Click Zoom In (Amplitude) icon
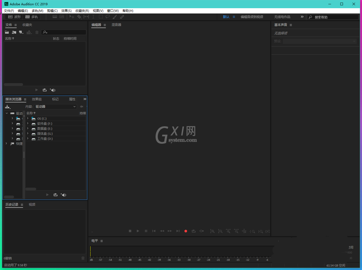Viewport: 362px width, 270px height. coord(212,231)
